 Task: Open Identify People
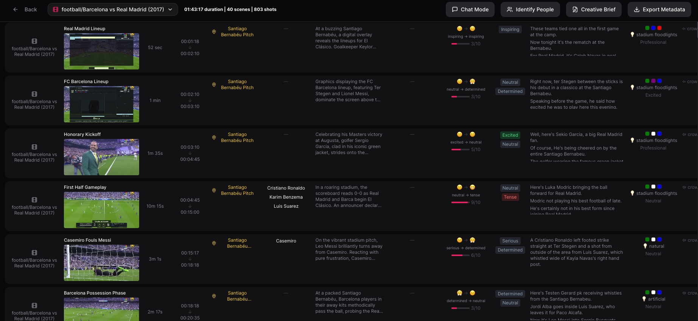pos(530,9)
